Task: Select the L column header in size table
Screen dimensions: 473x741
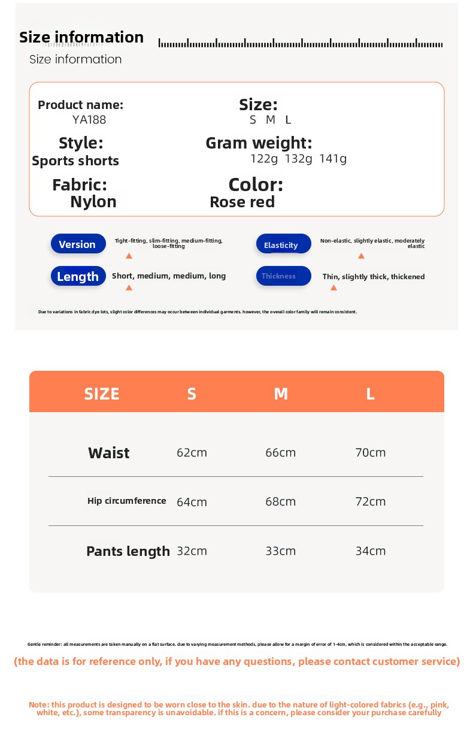Action: coord(370,394)
